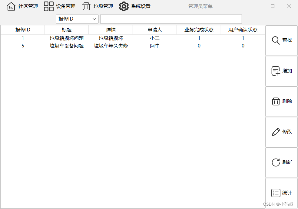Image resolution: width=298 pixels, height=209 pixels.
Task: Click the four-squares 设备管理 icon
Action: click(49, 6)
